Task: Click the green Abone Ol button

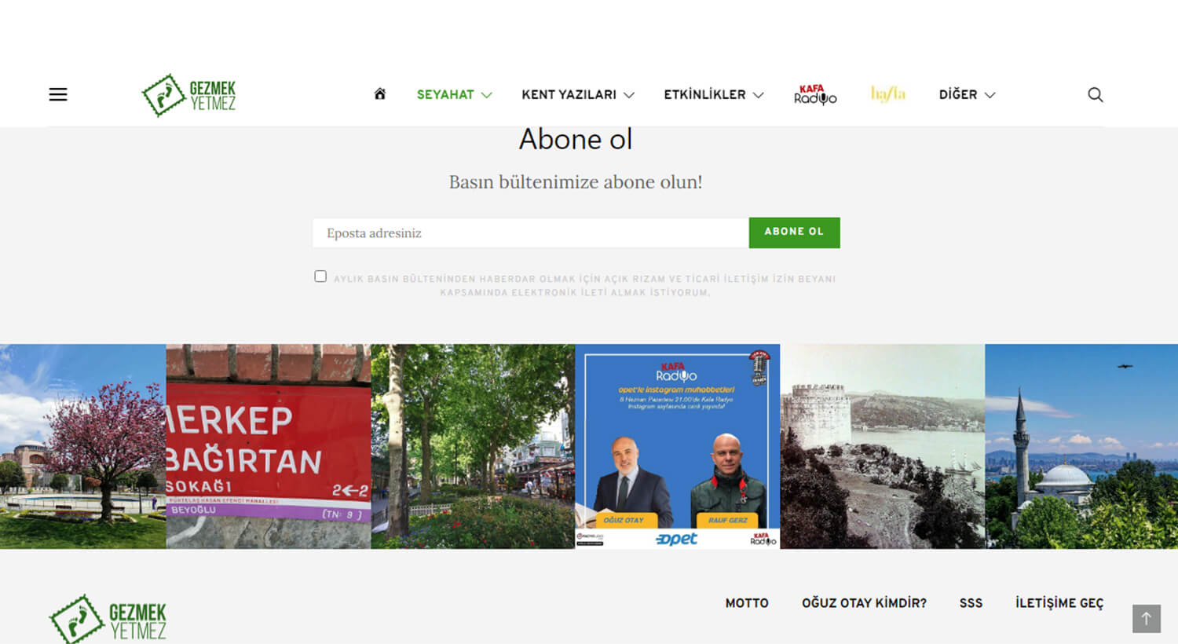Action: (794, 232)
